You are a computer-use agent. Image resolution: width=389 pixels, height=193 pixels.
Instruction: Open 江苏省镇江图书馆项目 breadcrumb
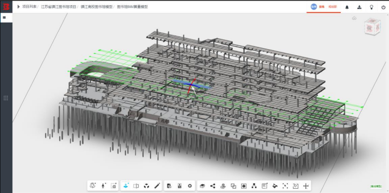pyautogui.click(x=59, y=7)
